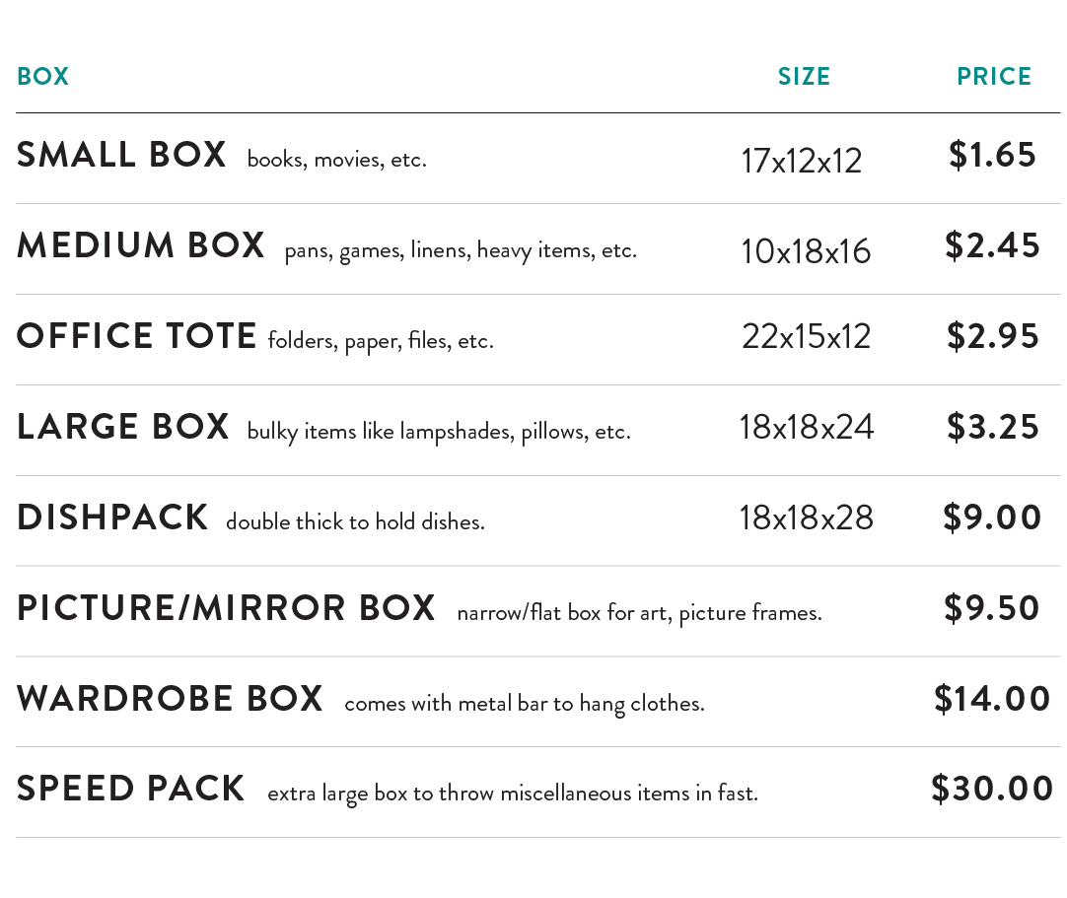Select the $14.00 wardrobe box price
Viewport: 1067px width, 898px height.
coord(993,699)
